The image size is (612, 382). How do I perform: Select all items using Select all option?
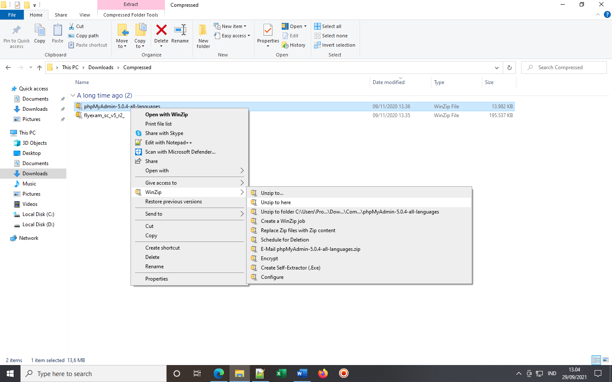click(328, 26)
